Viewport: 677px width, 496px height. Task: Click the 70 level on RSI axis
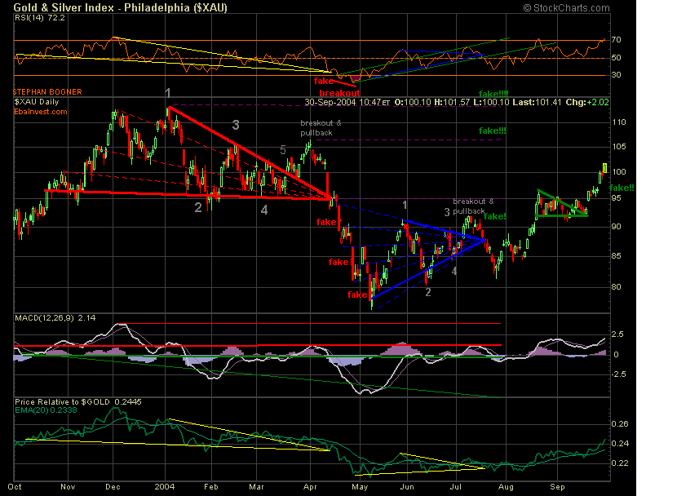point(617,39)
